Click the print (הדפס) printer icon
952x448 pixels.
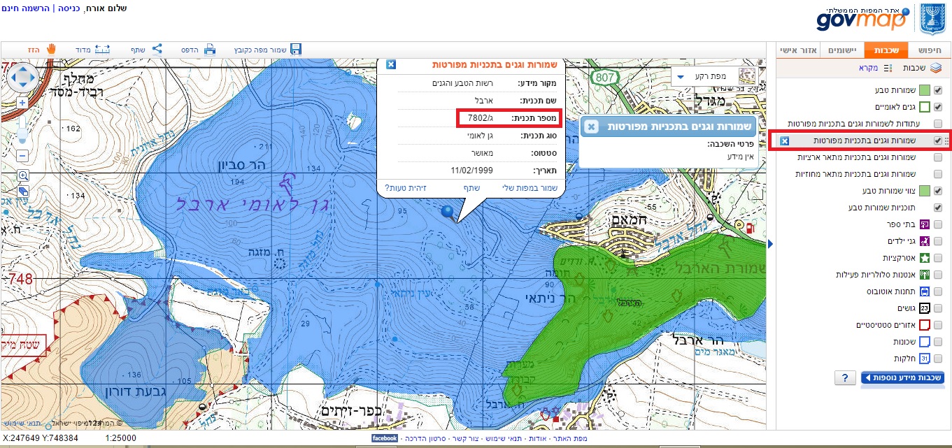click(210, 50)
